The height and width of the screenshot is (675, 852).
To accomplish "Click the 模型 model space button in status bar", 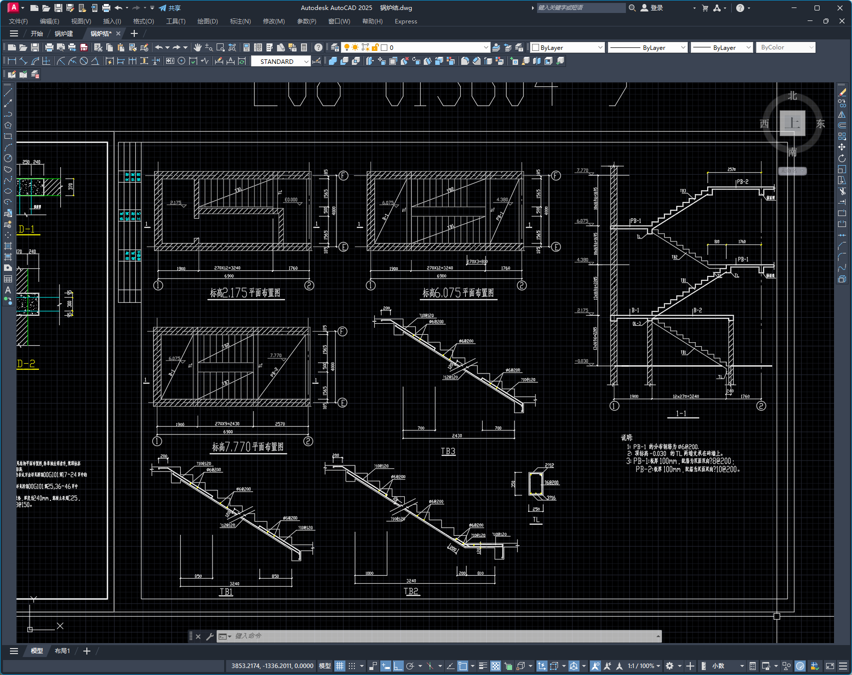I will point(325,666).
